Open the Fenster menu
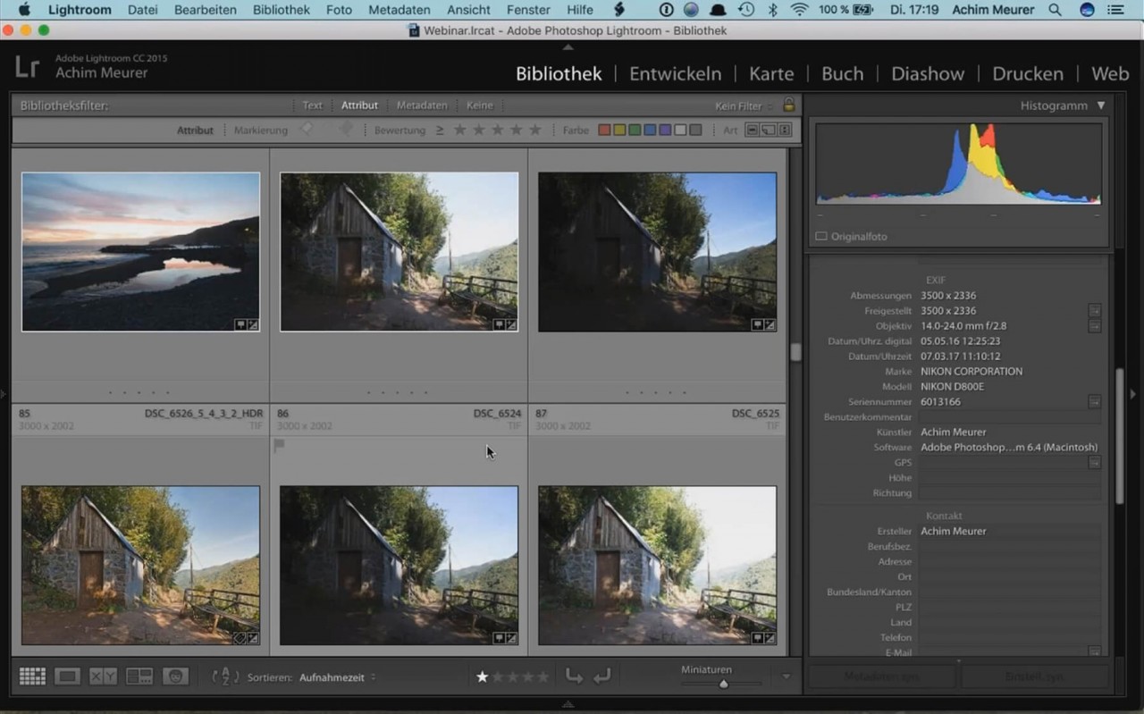 click(527, 10)
